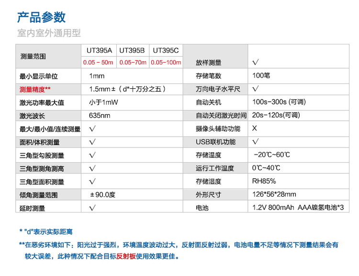Click the checkmark in 延时测量 row
Image resolution: width=359 pixels, height=276 pixels.
pyautogui.click(x=92, y=208)
